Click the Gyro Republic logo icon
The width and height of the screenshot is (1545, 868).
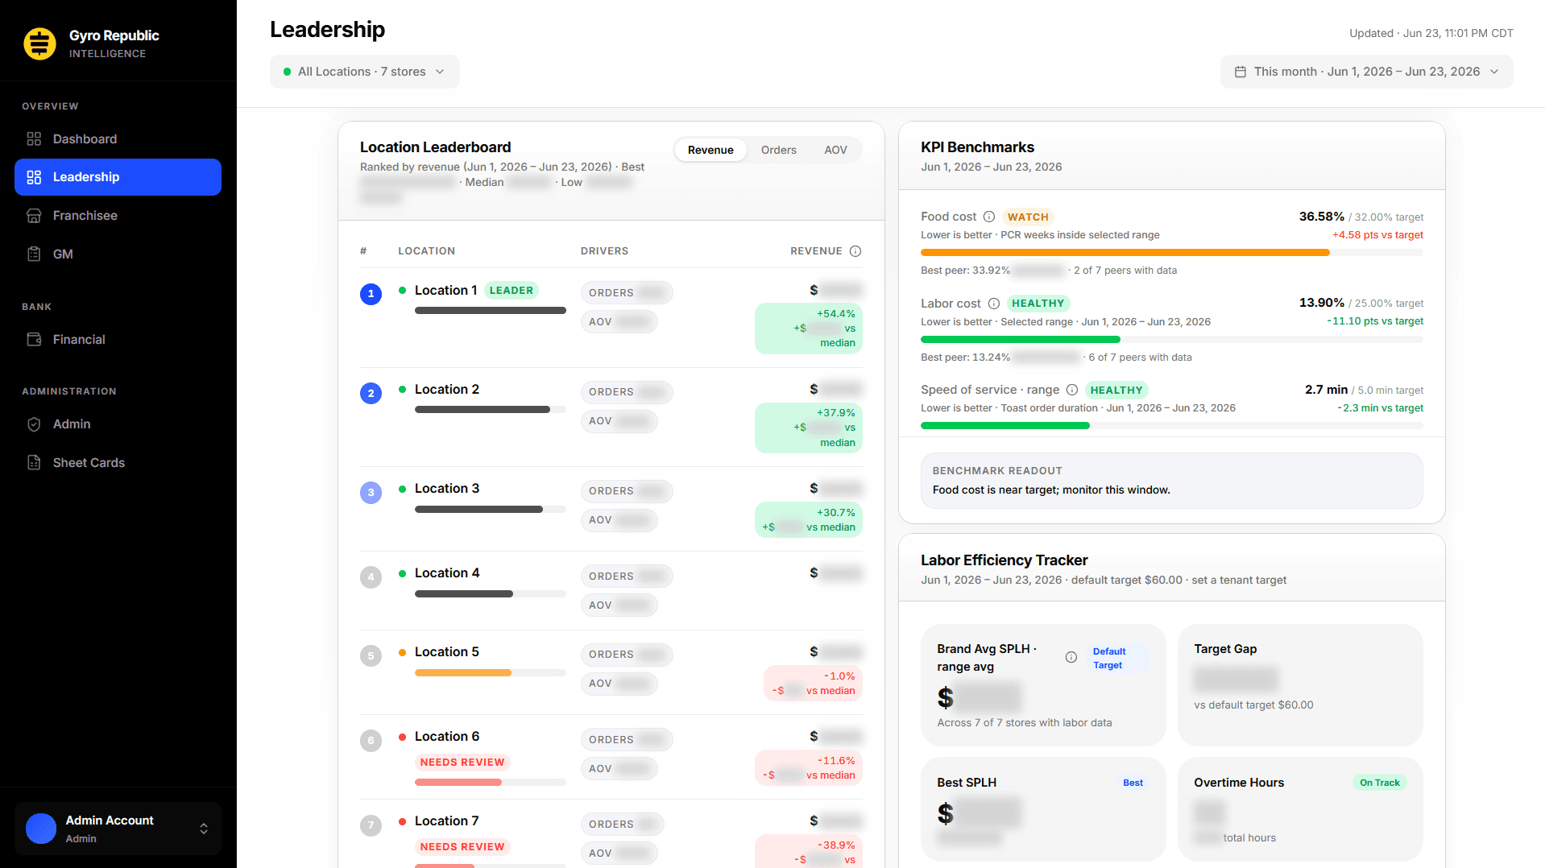[x=39, y=43]
